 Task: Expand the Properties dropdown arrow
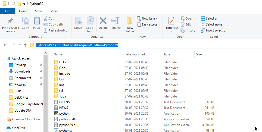coord(171,31)
